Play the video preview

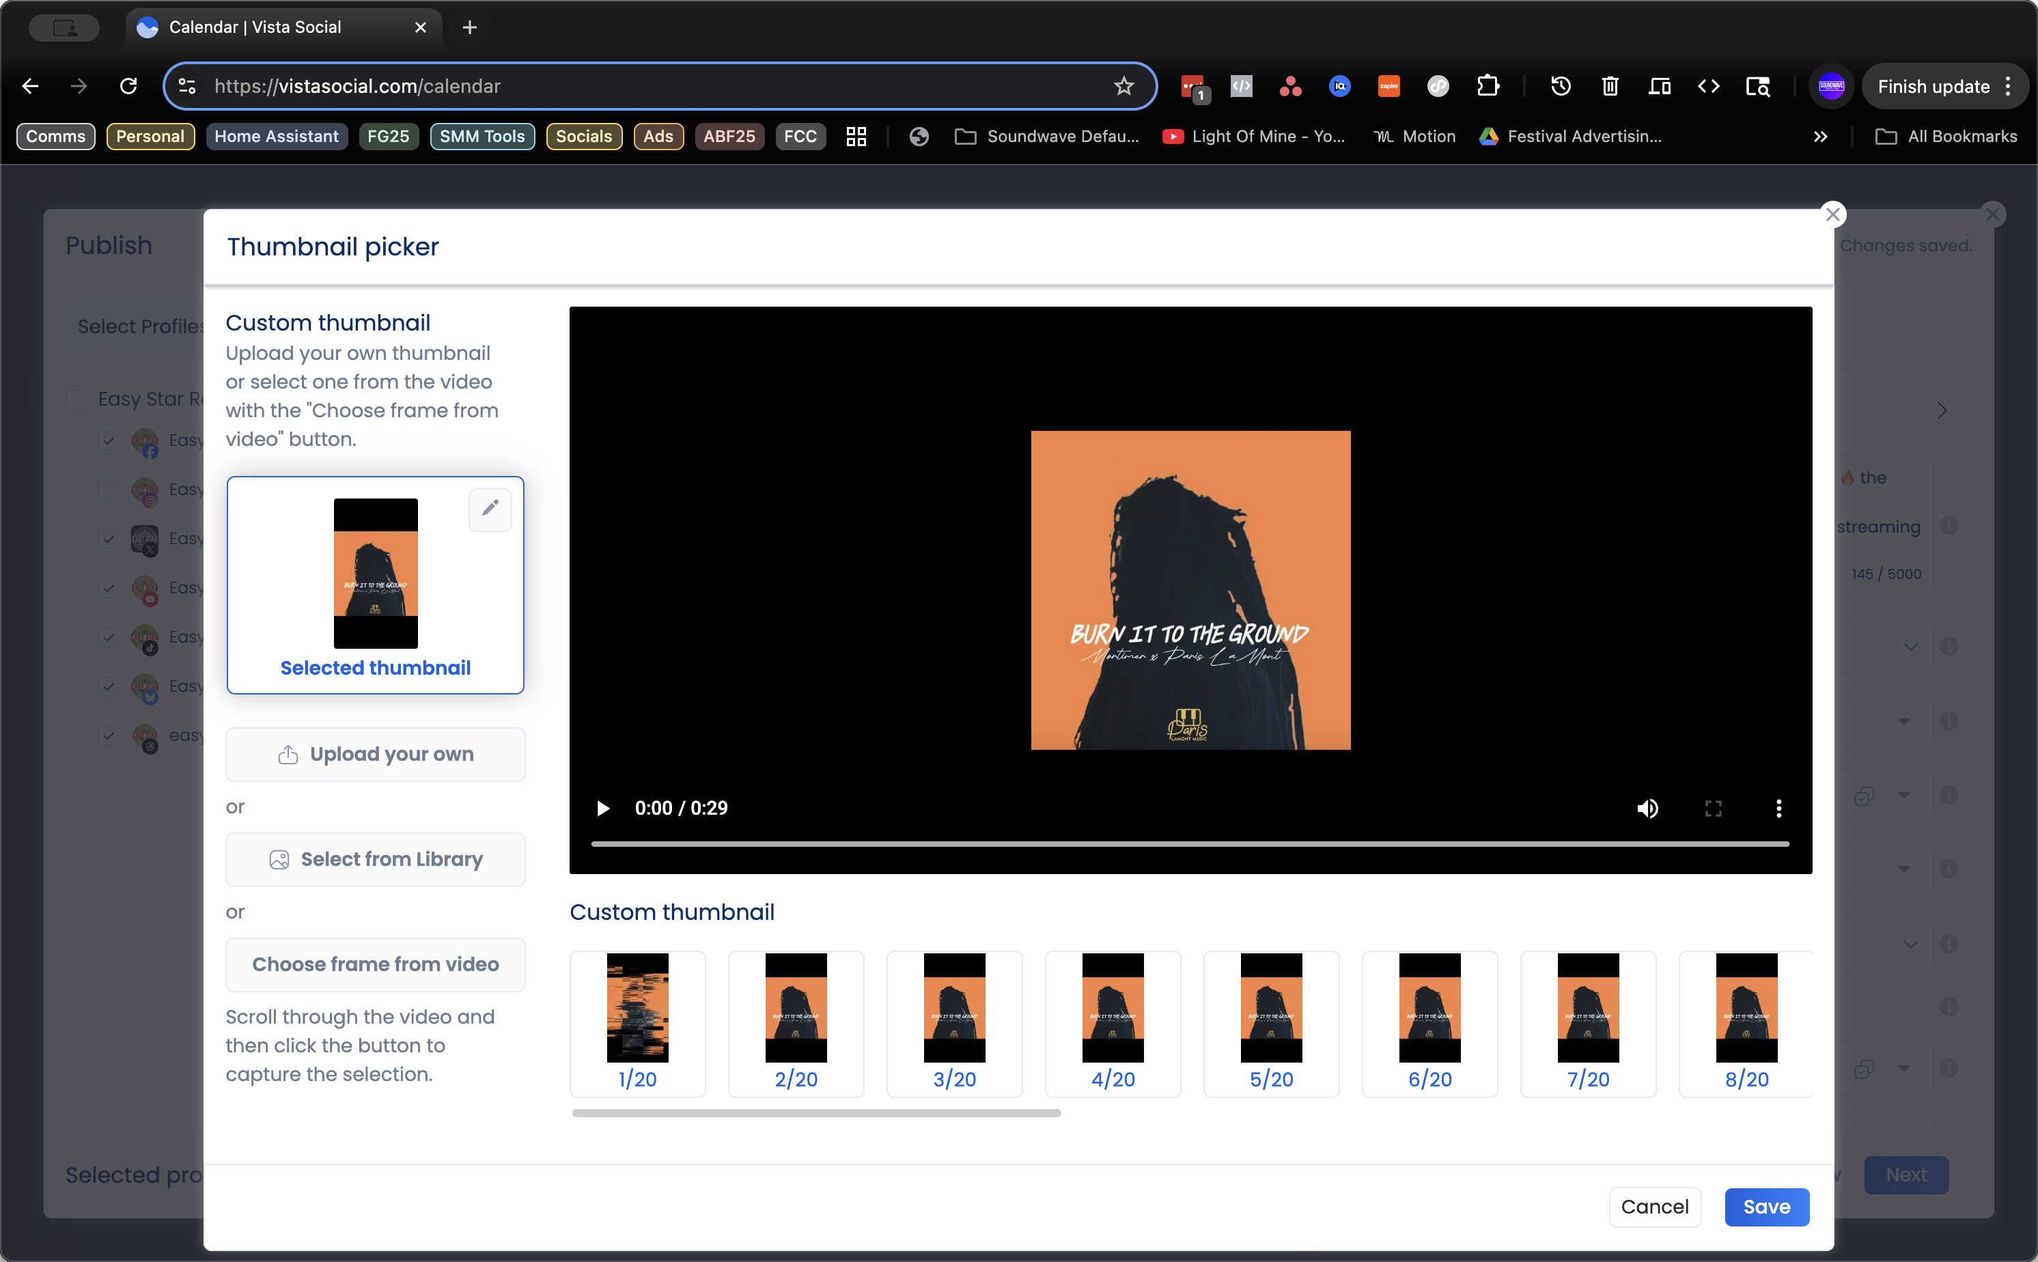tap(602, 808)
